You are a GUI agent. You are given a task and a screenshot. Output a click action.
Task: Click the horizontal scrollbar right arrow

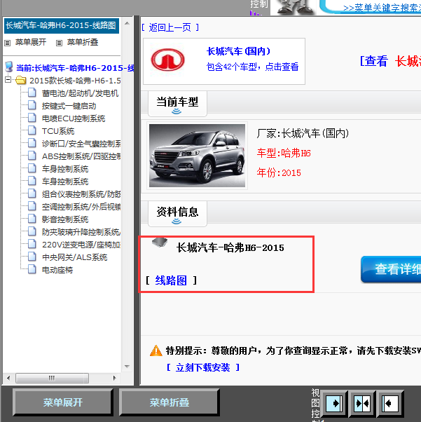tap(115, 378)
